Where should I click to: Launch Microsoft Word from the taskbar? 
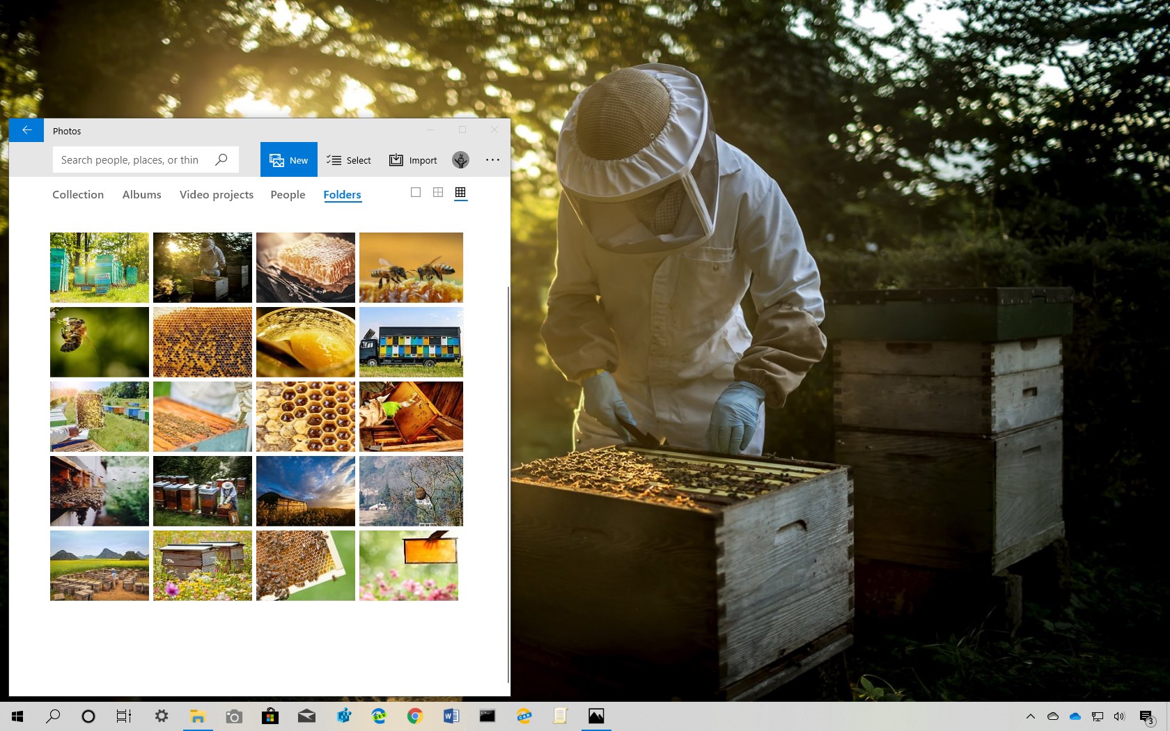point(451,716)
